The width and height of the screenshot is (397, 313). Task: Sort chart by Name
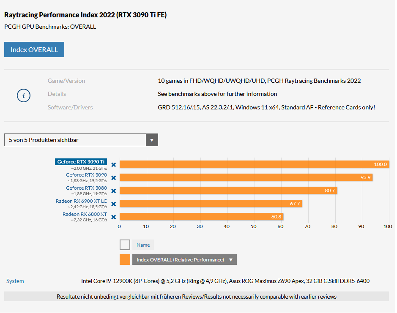(144, 246)
